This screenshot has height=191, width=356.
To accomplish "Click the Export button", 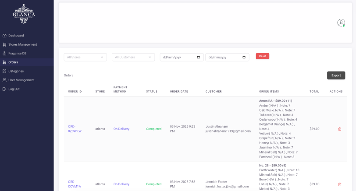I will [x=336, y=76].
